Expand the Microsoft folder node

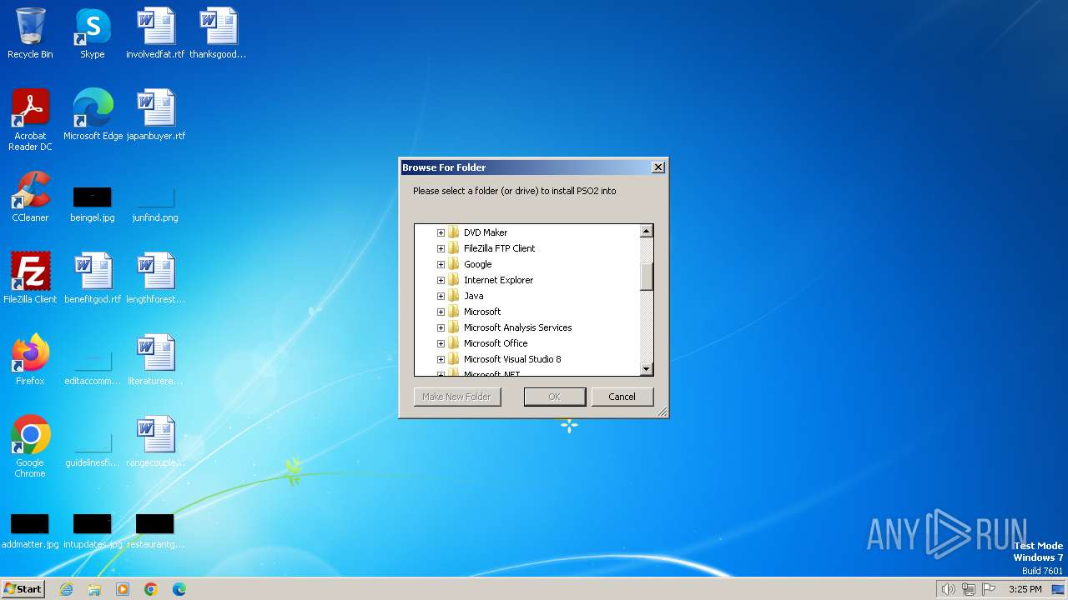pyautogui.click(x=441, y=312)
